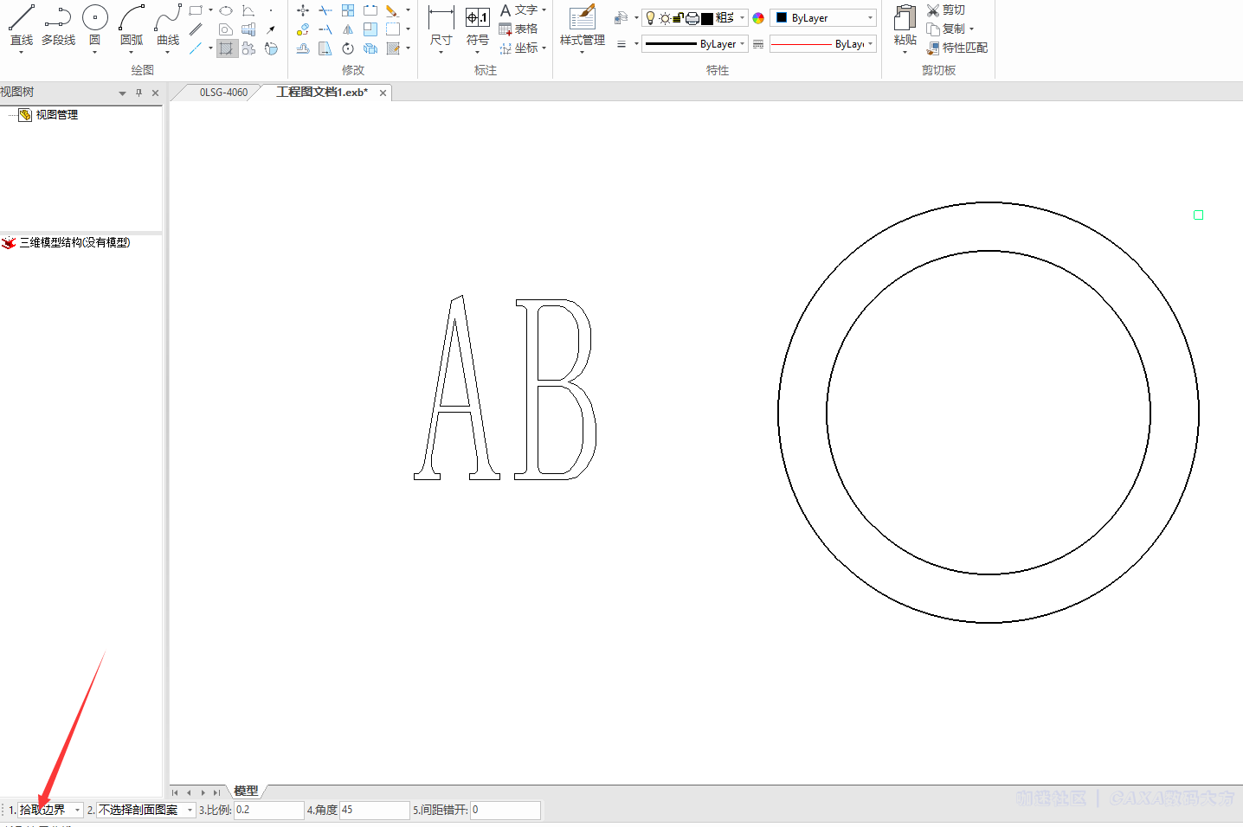Click the 表格 table button
The height and width of the screenshot is (827, 1243).
click(518, 29)
